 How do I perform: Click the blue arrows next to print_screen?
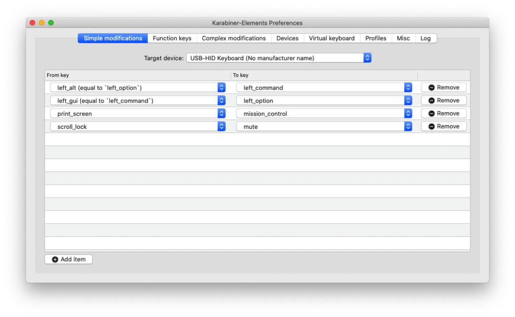221,114
